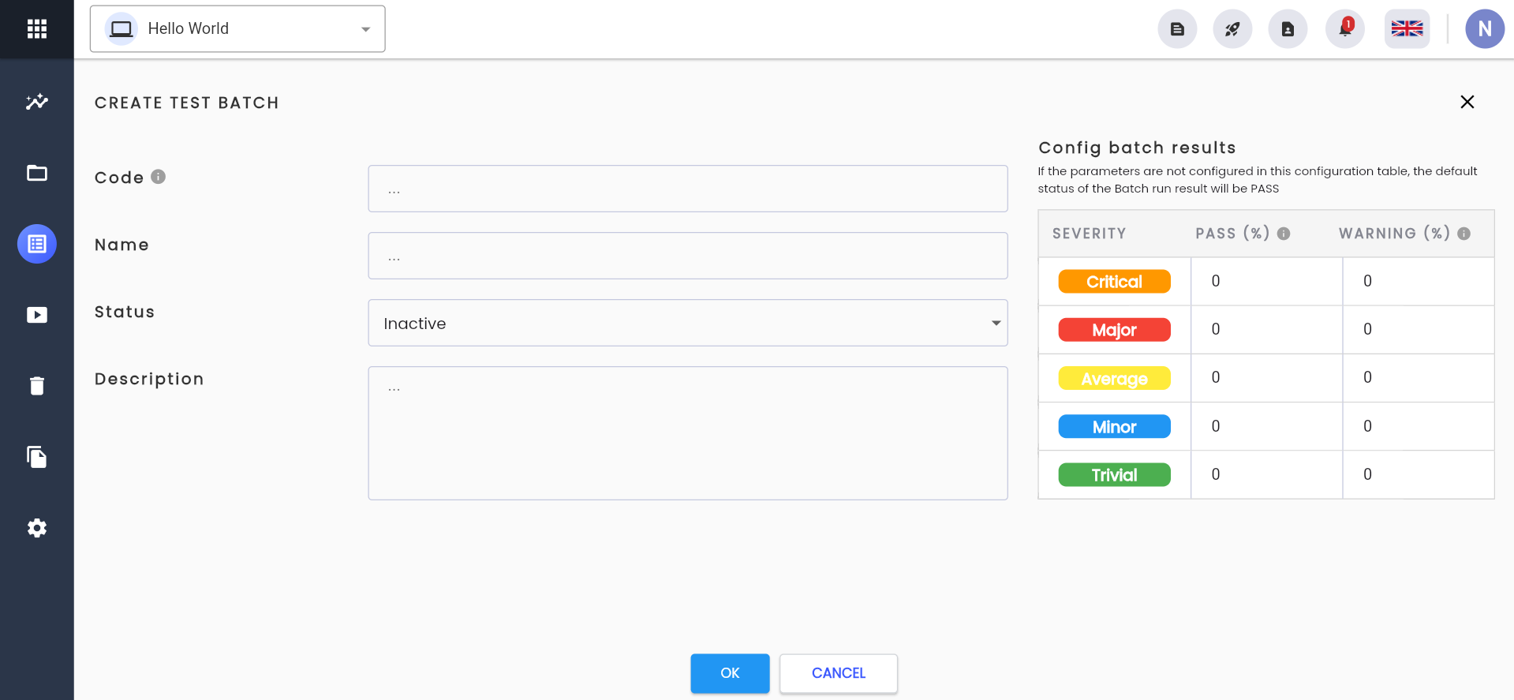The width and height of the screenshot is (1514, 700).
Task: Click the user file icon in top bar
Action: pyautogui.click(x=1288, y=29)
